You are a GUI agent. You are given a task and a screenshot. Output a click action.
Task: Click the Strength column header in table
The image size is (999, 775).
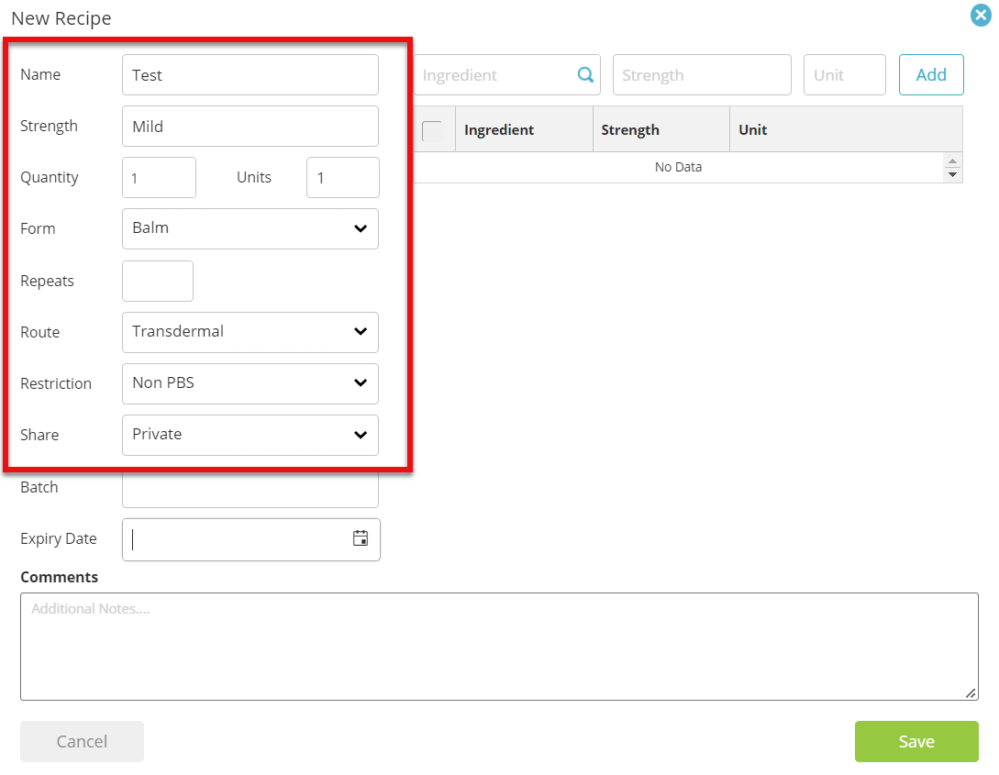661,129
